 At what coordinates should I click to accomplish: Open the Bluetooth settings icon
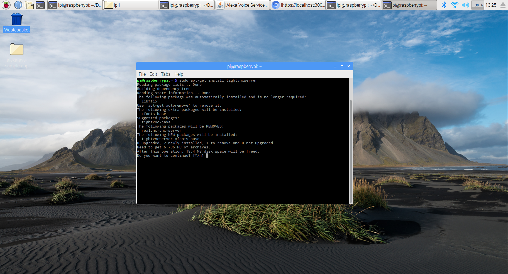(444, 4)
